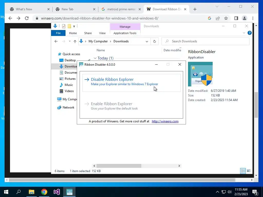The image size is (263, 197).
Task: Click Google icon in Chrome address bar
Action: coord(210,18)
